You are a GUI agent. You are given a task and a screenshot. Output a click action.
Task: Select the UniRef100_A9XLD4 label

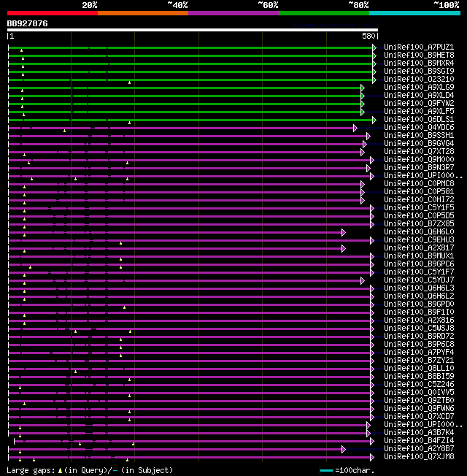(419, 96)
